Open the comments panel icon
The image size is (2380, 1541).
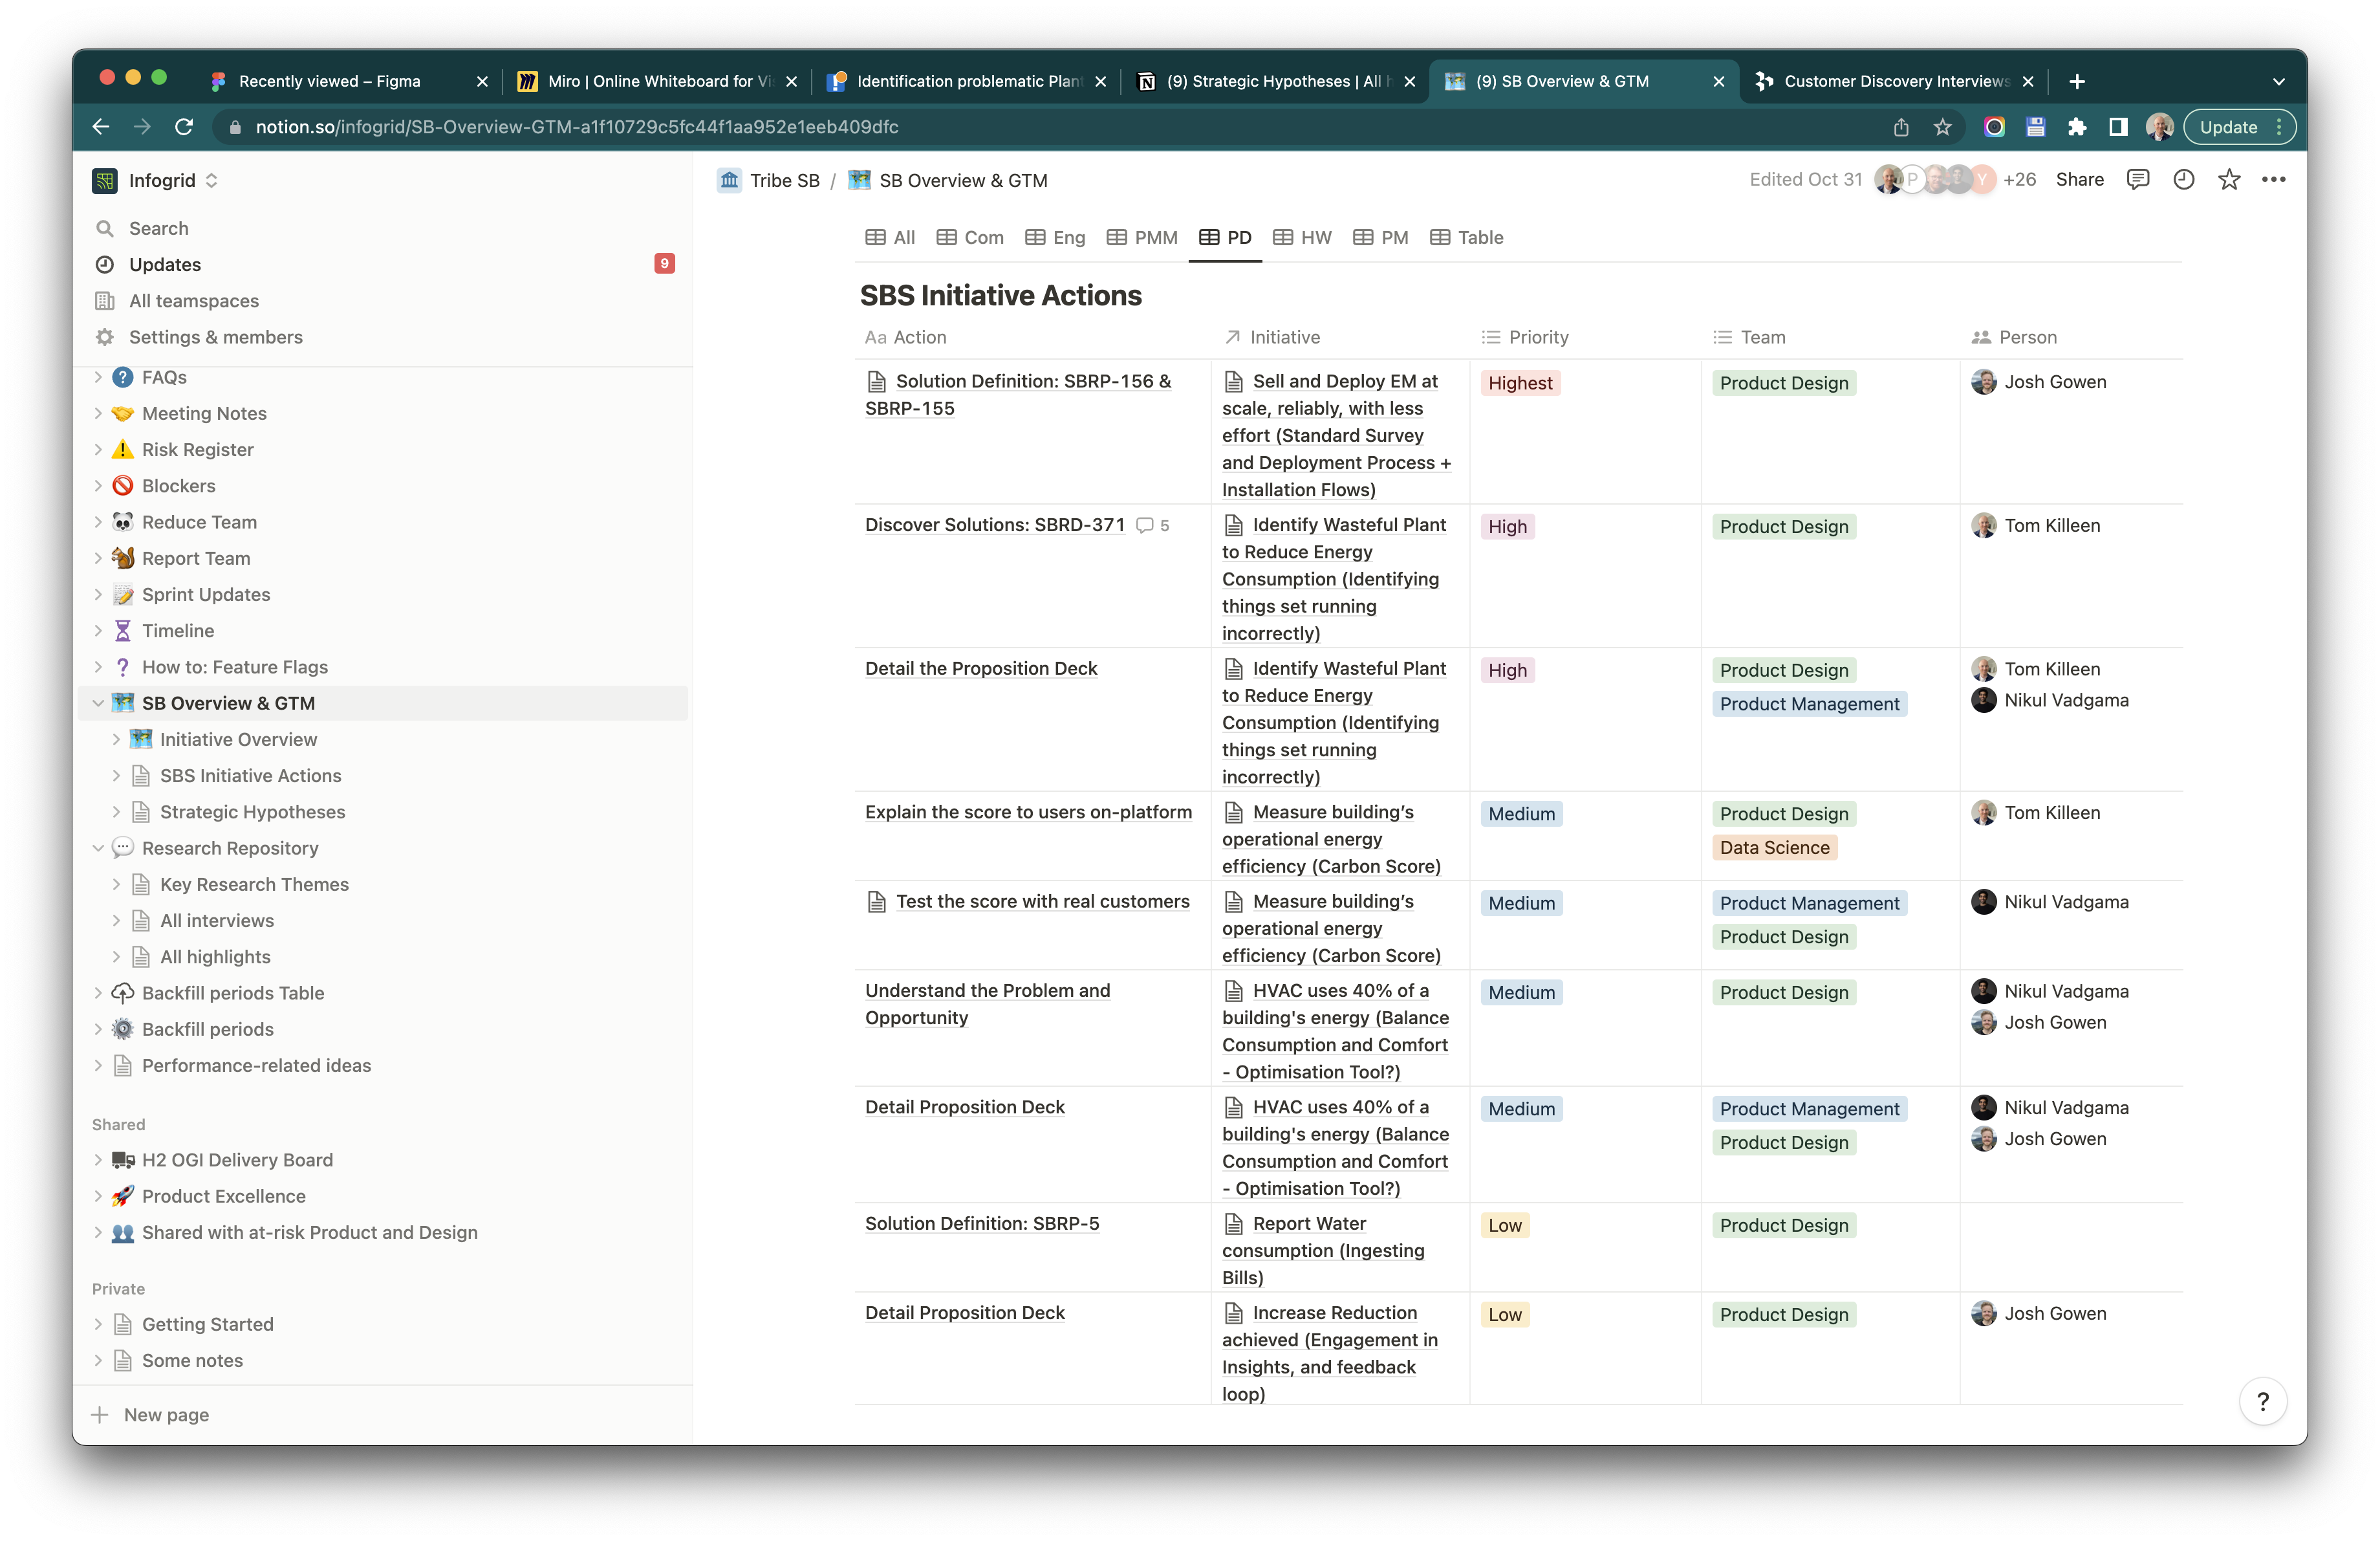tap(2137, 180)
